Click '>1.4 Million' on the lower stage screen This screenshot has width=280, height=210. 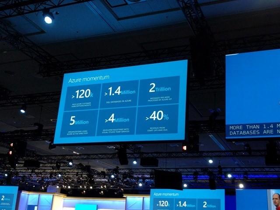coord(185,204)
